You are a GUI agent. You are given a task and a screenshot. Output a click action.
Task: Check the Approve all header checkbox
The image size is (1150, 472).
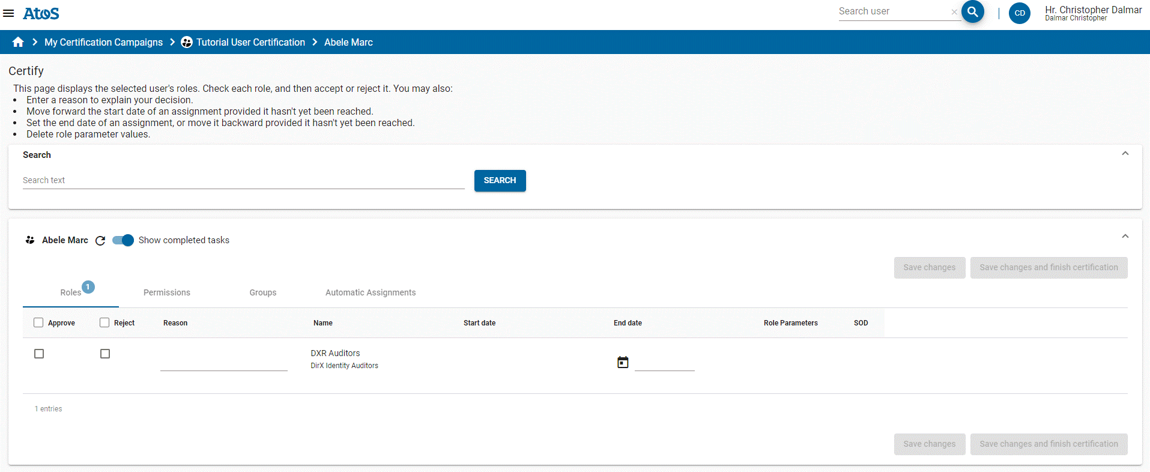(x=38, y=322)
